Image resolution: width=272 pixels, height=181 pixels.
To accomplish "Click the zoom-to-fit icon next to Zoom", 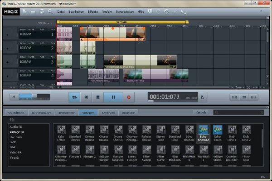I will coord(248,87).
